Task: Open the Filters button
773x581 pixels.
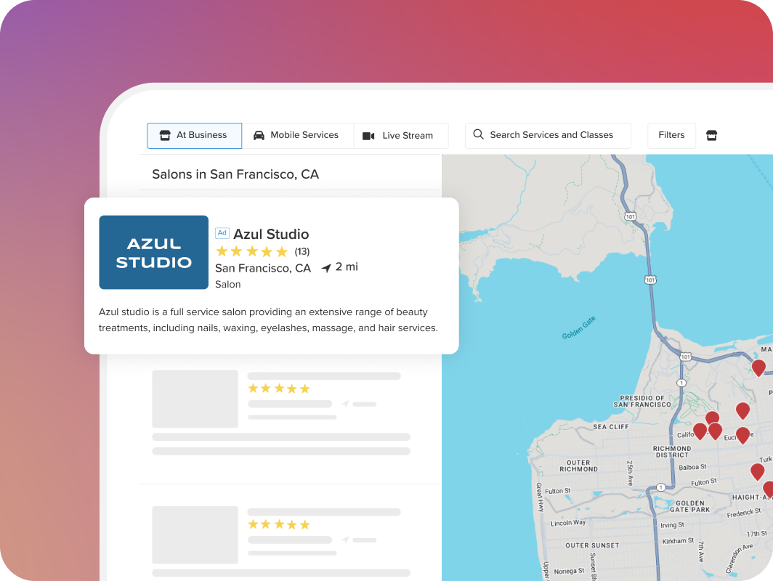Action: pos(671,135)
